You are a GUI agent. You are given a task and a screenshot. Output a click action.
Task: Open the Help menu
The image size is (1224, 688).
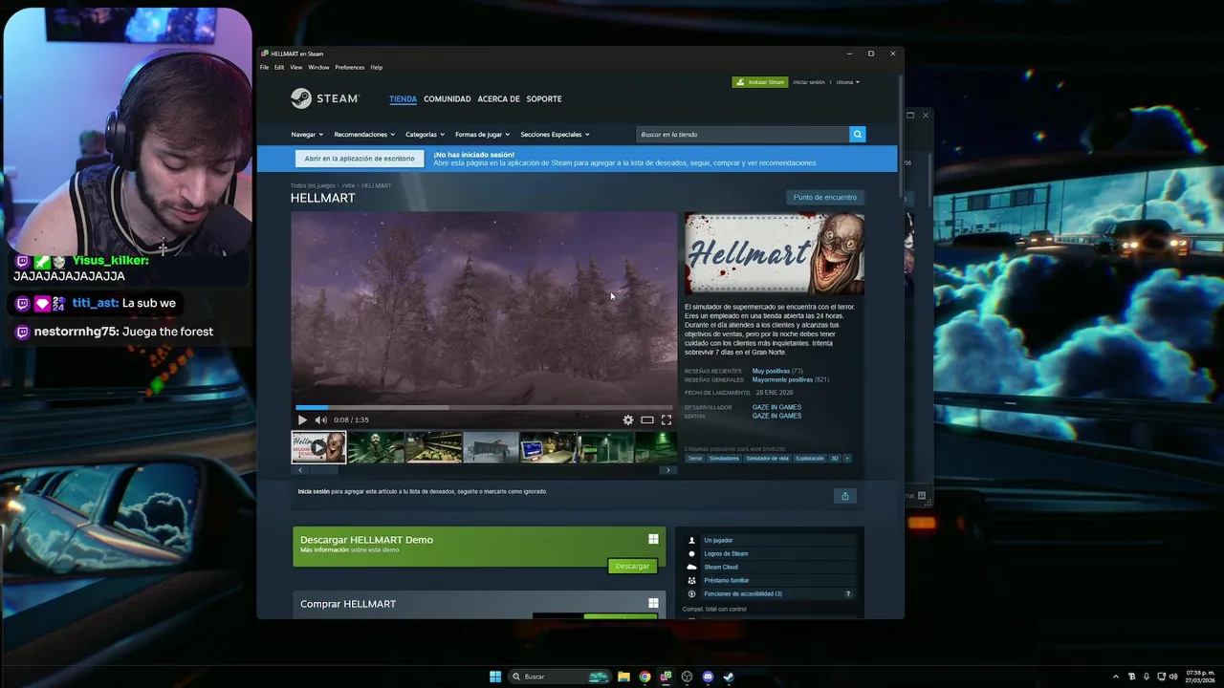(x=376, y=67)
